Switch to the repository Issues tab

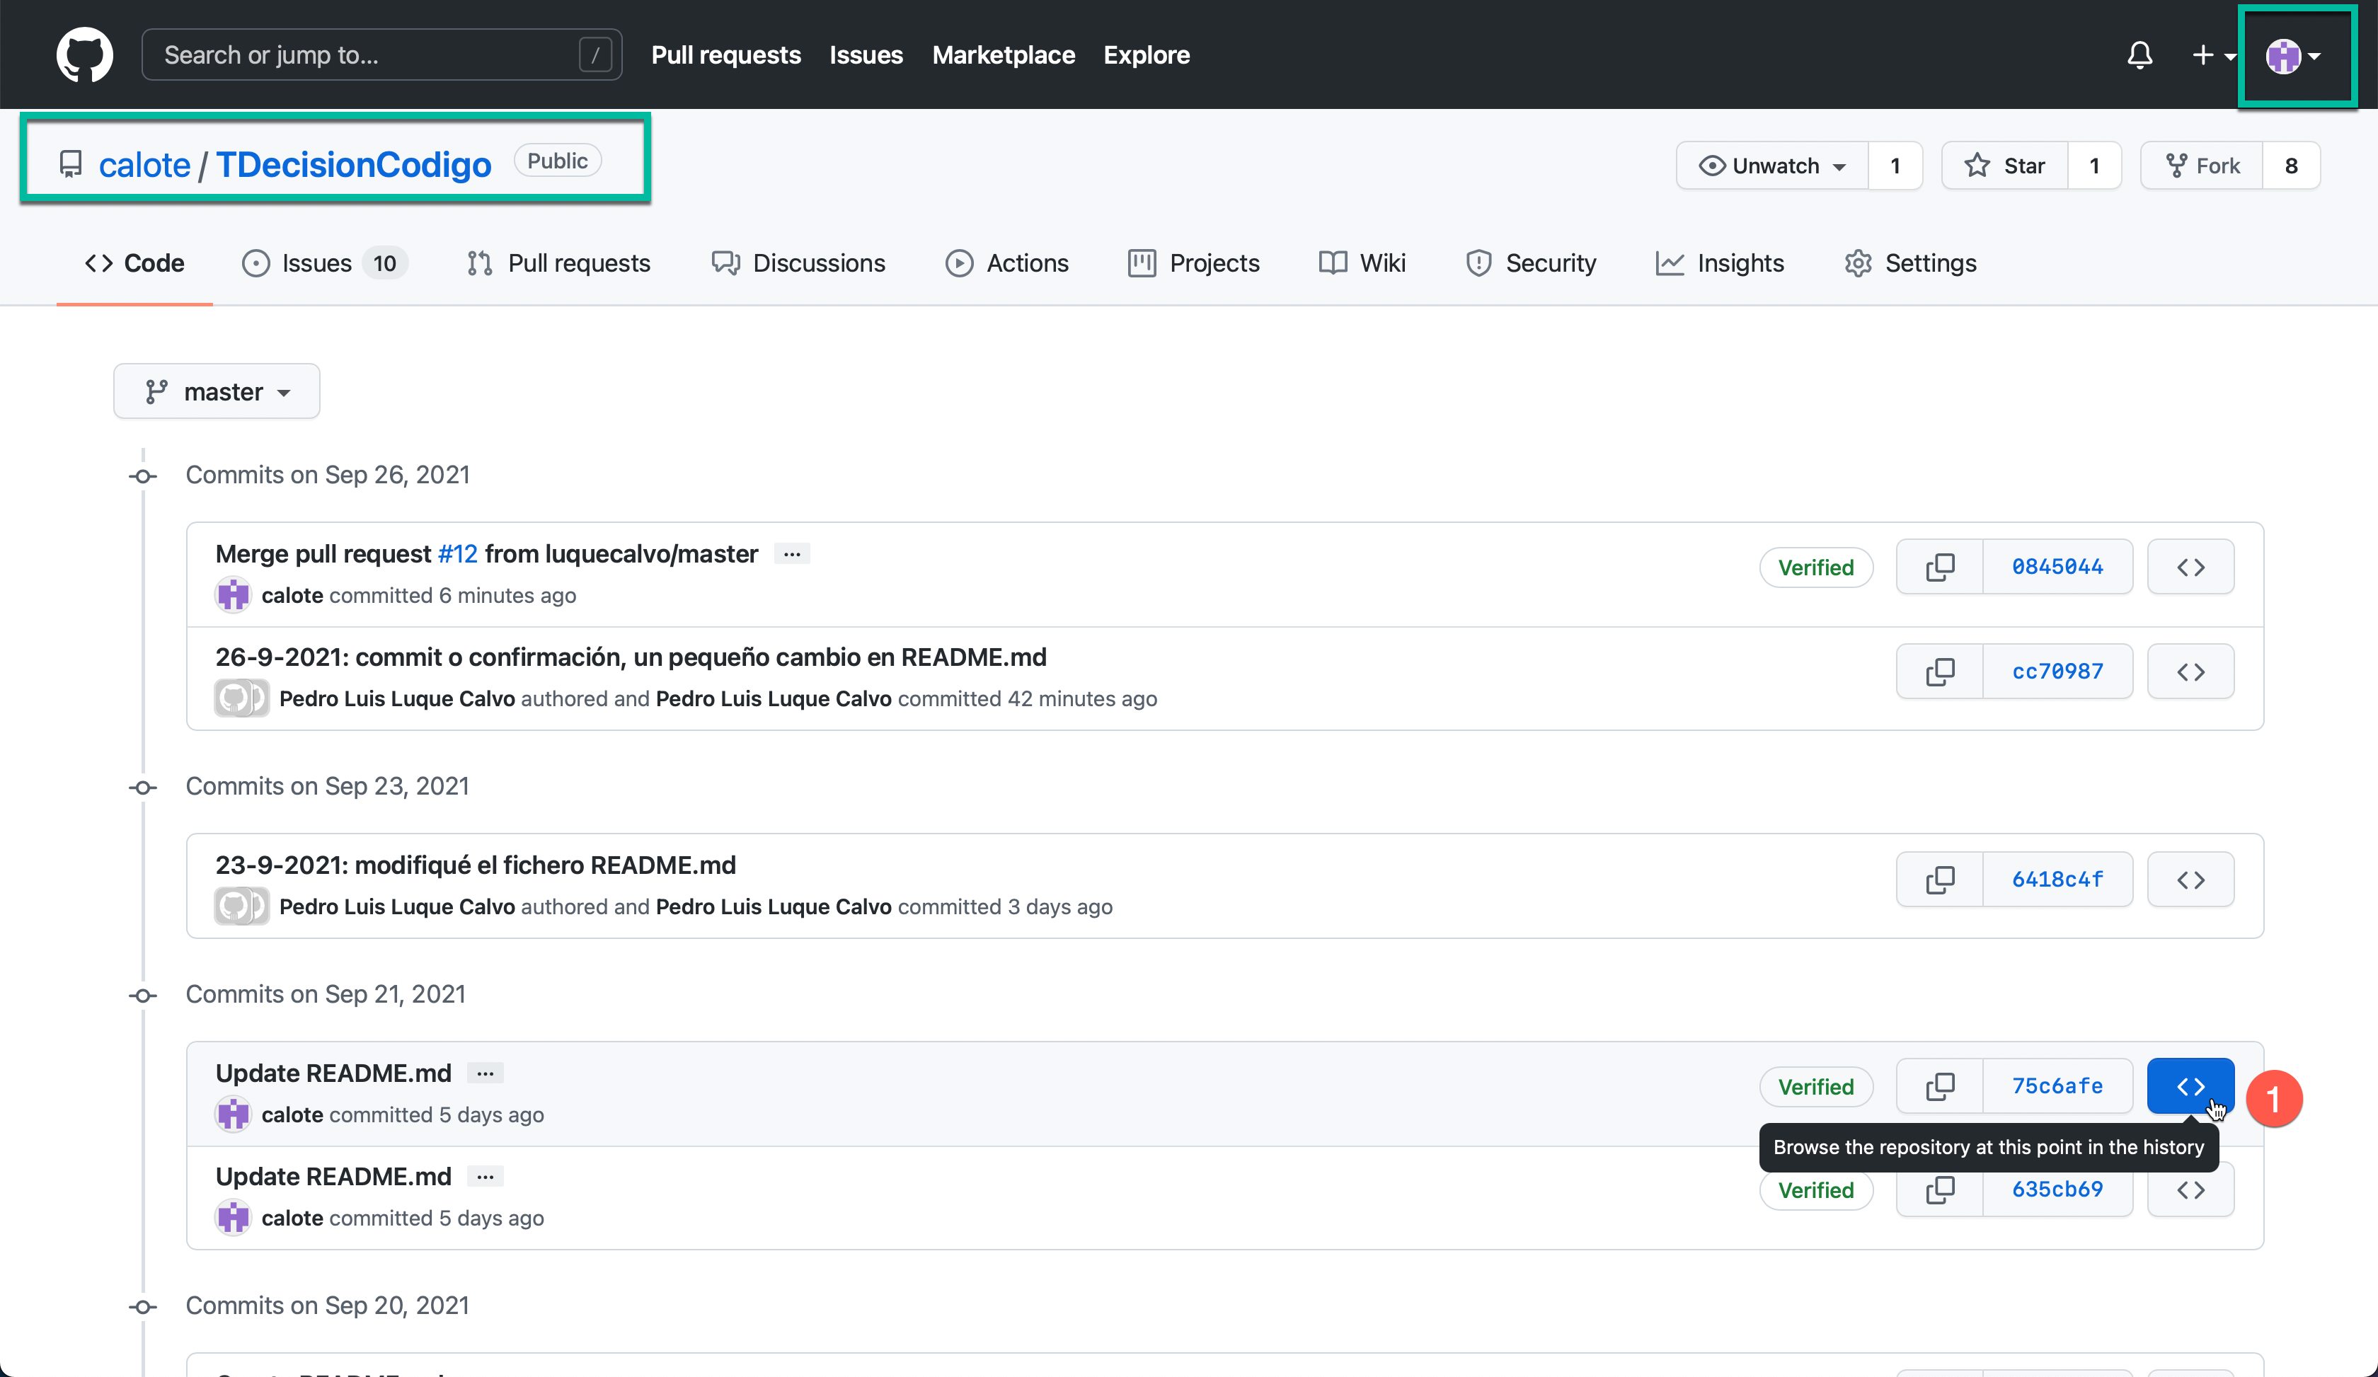[x=325, y=263]
